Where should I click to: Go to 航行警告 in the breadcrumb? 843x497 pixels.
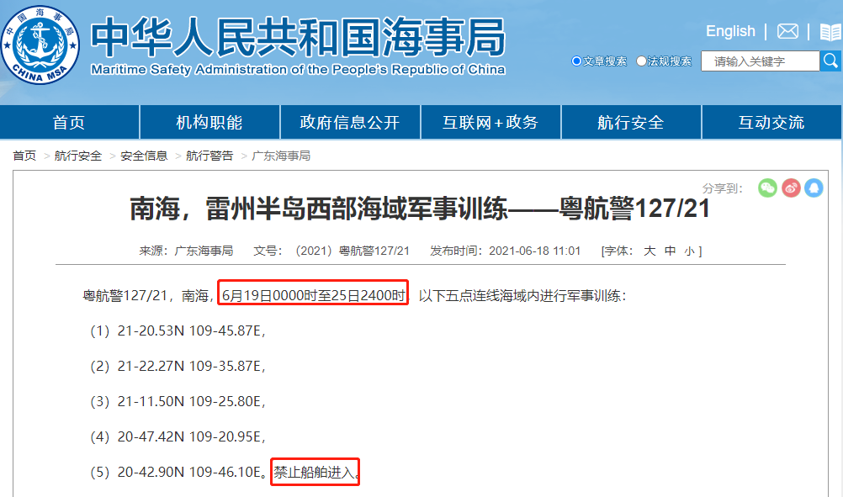tap(209, 156)
